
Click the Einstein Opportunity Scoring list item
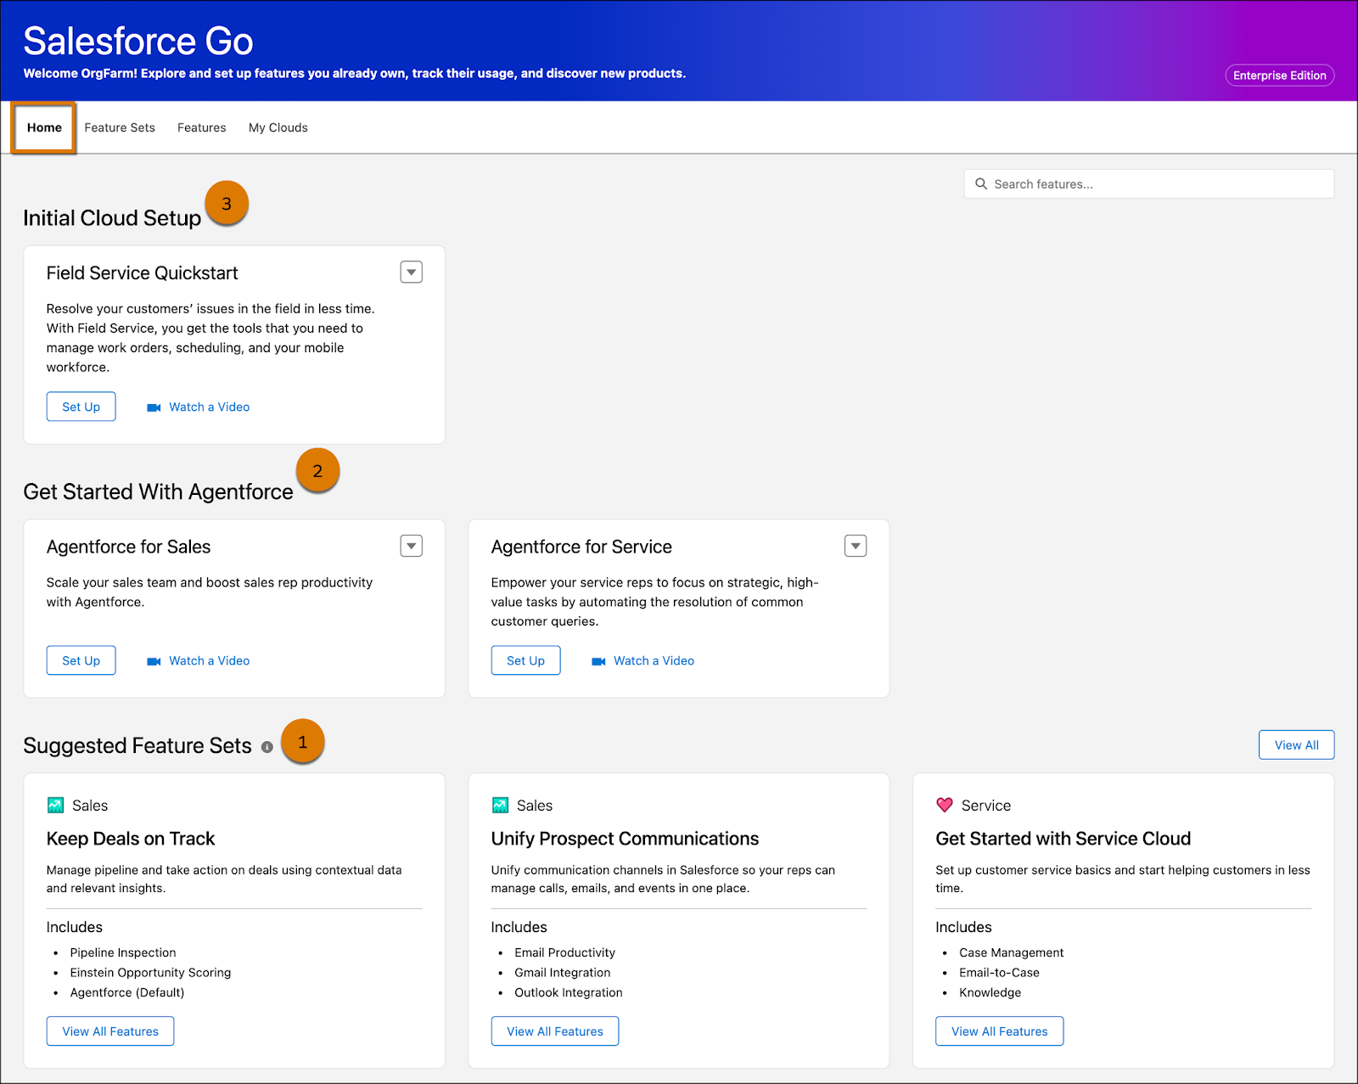click(150, 973)
